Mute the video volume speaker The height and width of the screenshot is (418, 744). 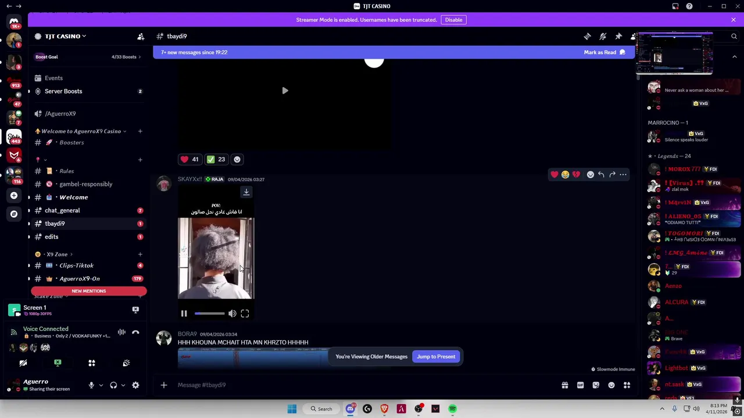(232, 313)
